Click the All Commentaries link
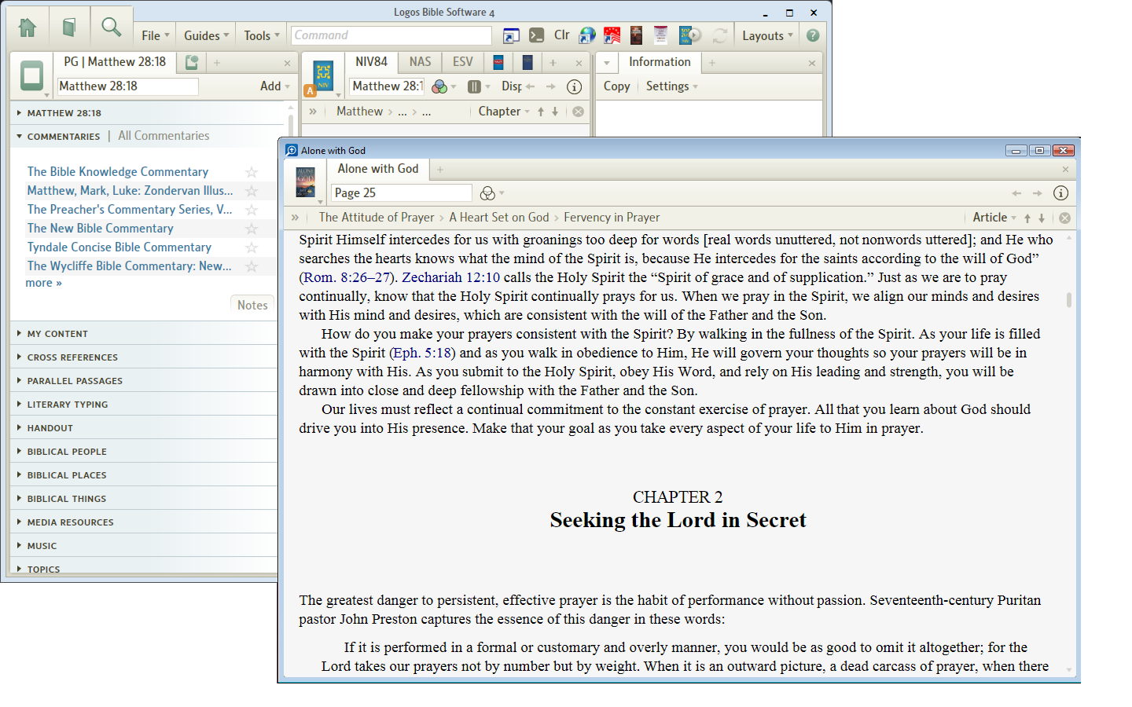Image resolution: width=1132 pixels, height=707 pixels. 164,136
